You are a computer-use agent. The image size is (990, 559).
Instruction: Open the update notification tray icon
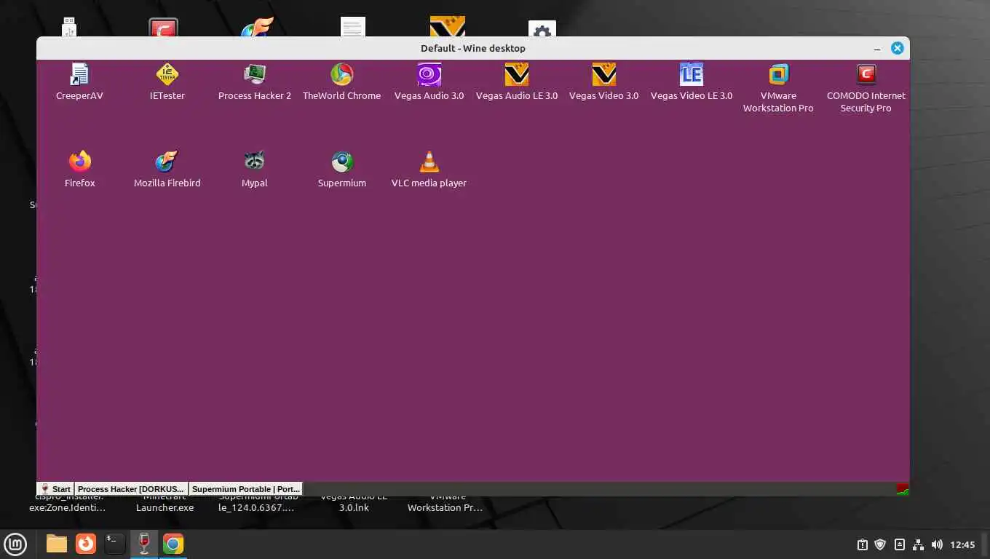click(x=862, y=544)
